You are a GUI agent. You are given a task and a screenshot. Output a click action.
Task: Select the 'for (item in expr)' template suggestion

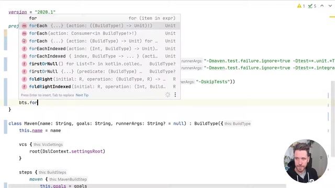coord(99,18)
